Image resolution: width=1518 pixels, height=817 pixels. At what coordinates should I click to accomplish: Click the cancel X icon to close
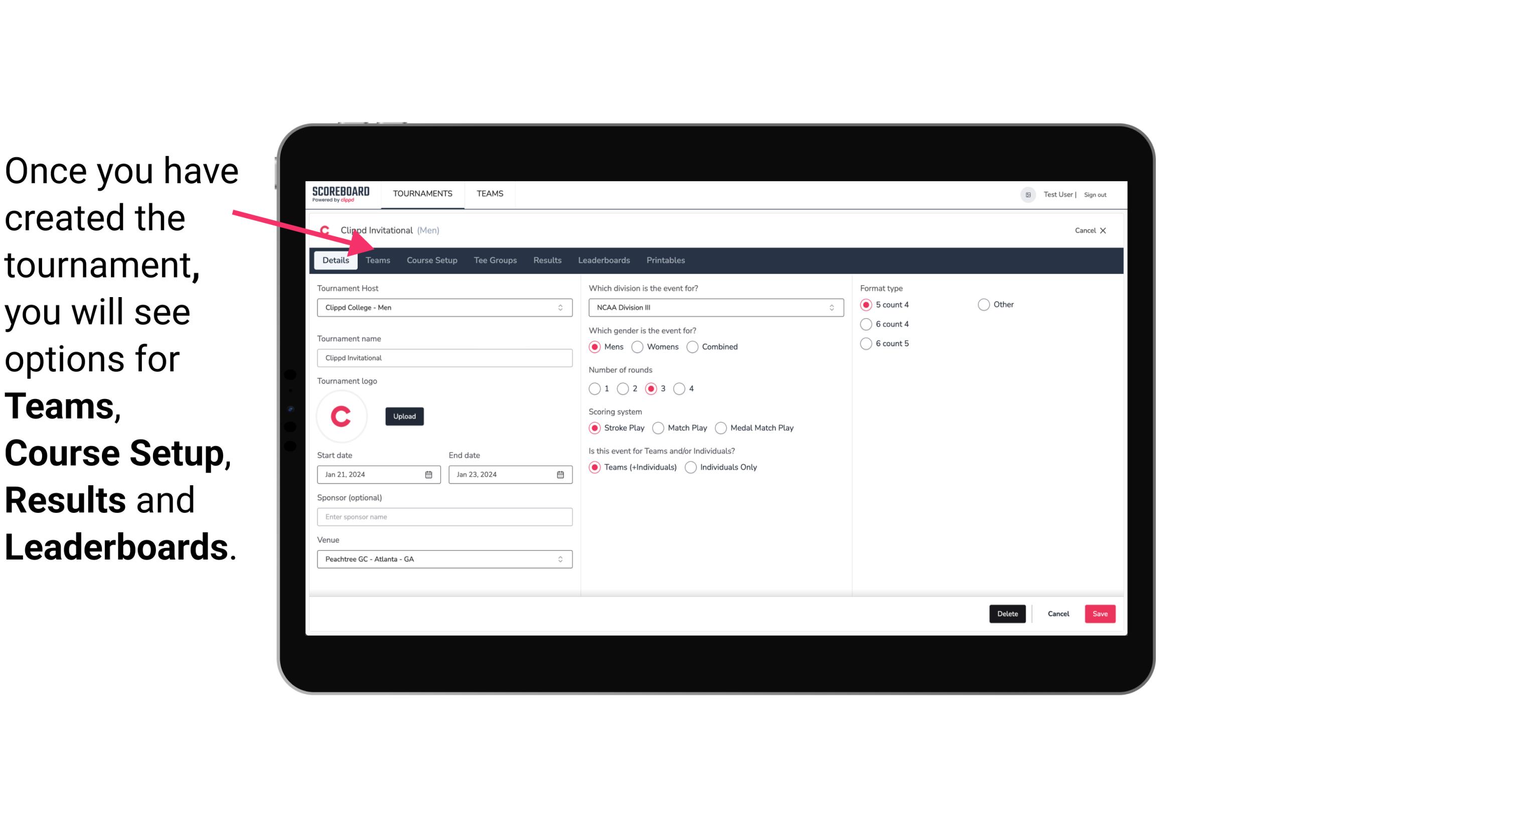coord(1103,230)
